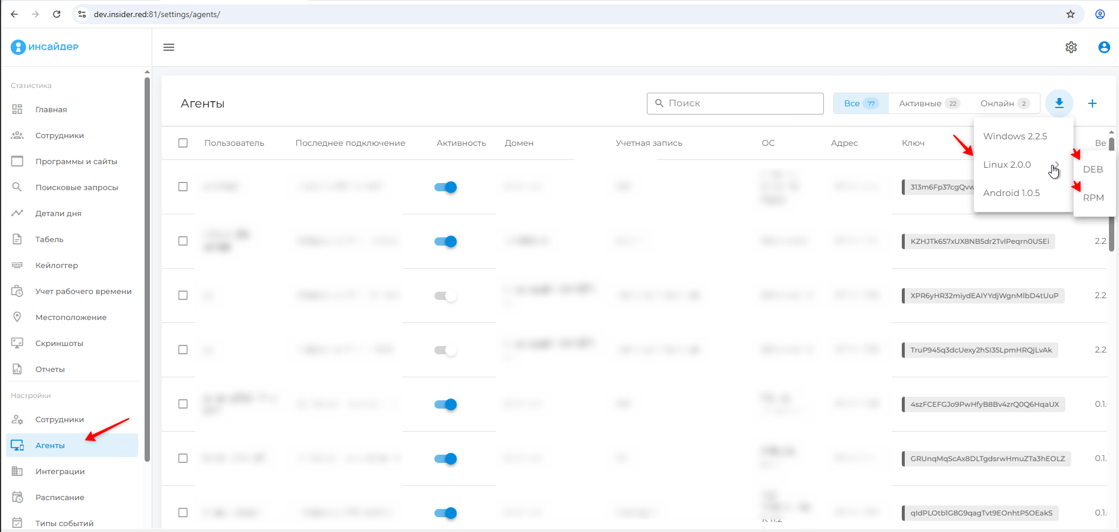The height and width of the screenshot is (532, 1119).
Task: Check the select-all checkbox in table header
Action: (183, 143)
